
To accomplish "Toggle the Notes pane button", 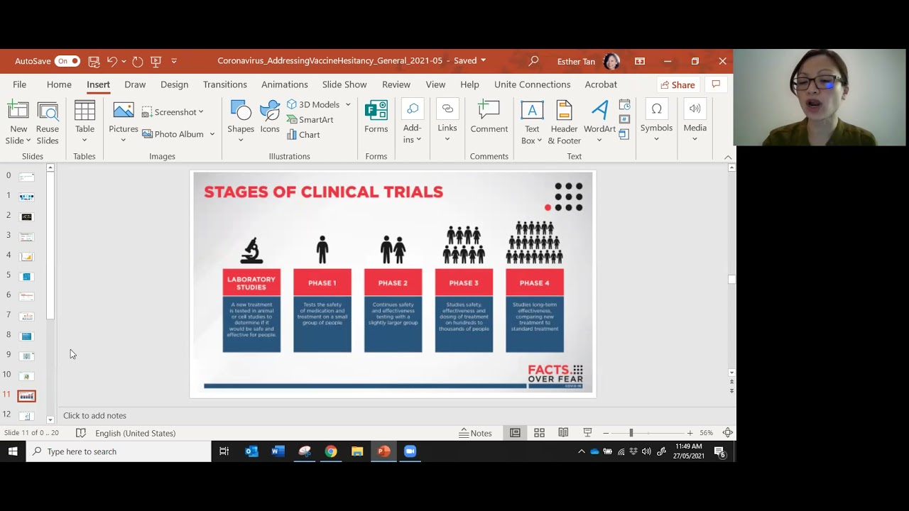I will (475, 433).
